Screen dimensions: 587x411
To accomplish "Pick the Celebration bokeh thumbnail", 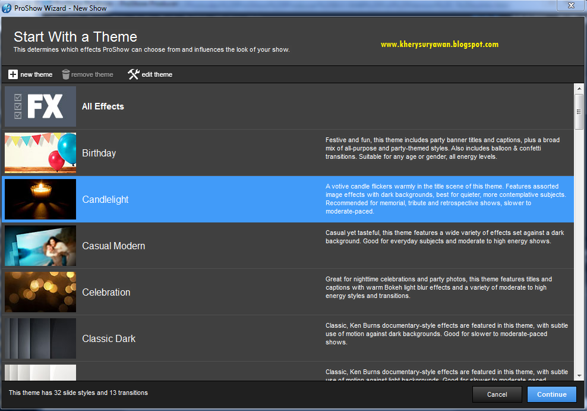I will coord(40,292).
